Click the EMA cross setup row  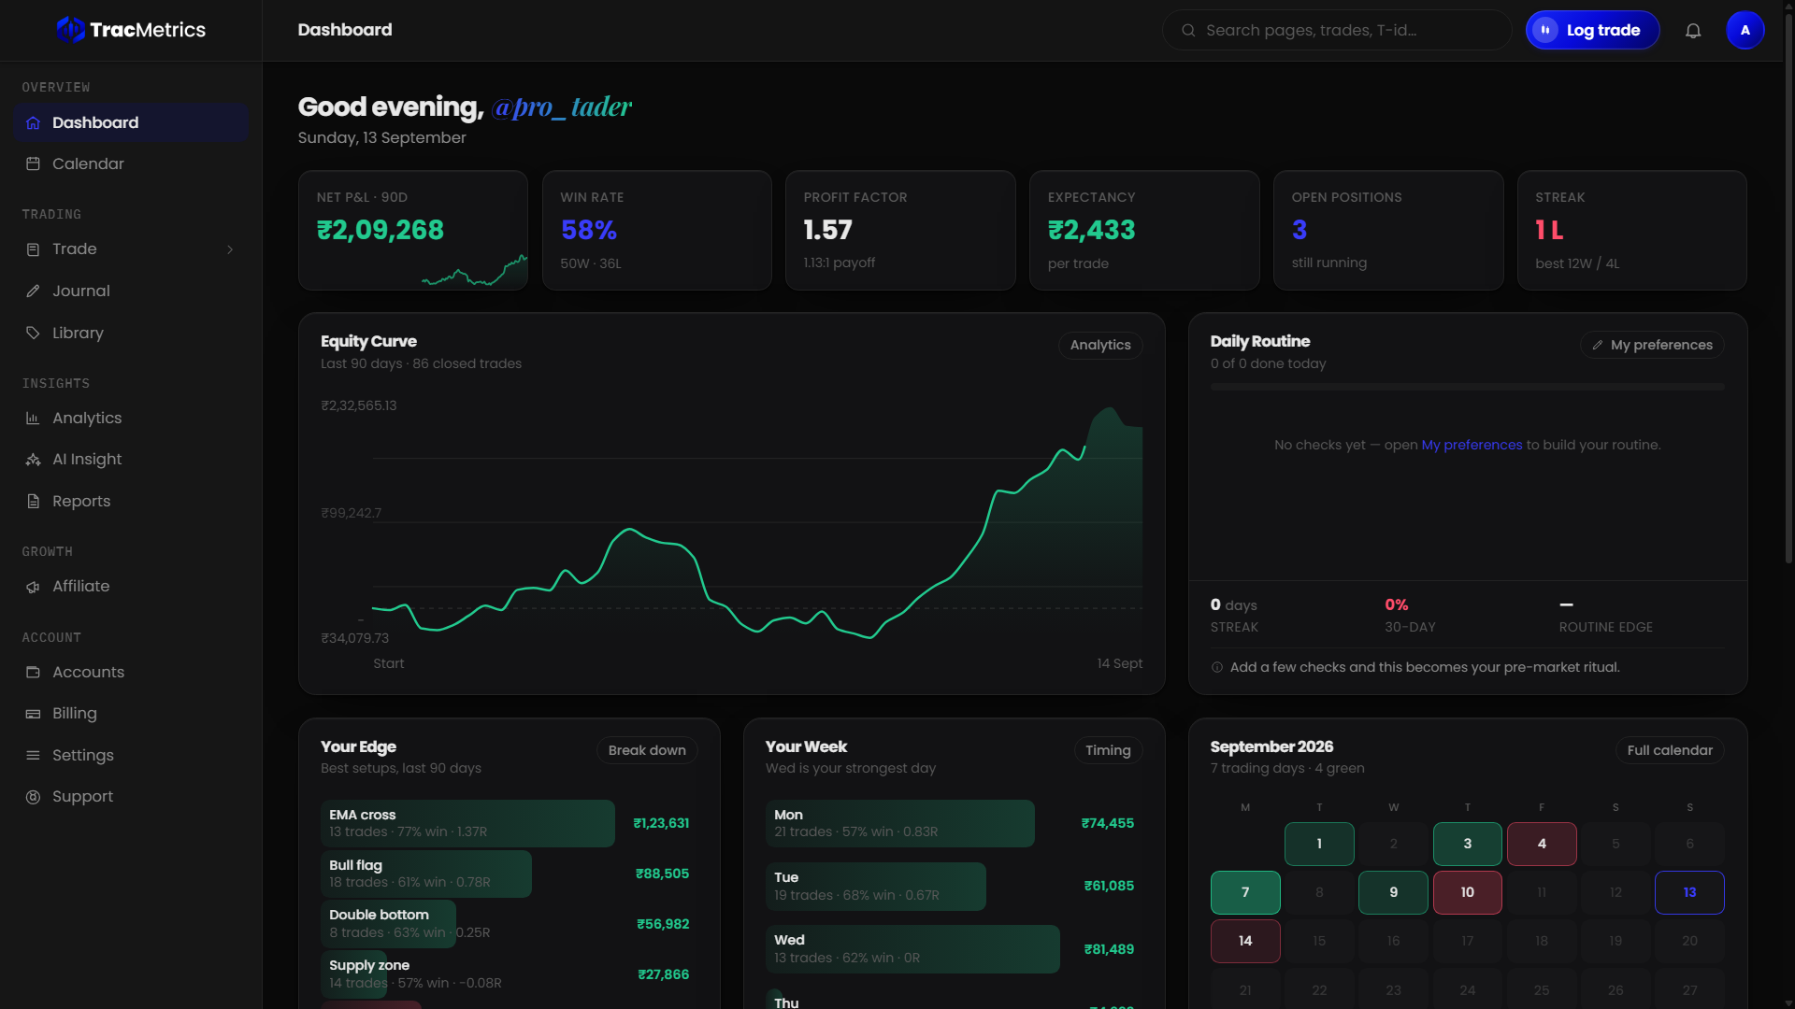[509, 823]
